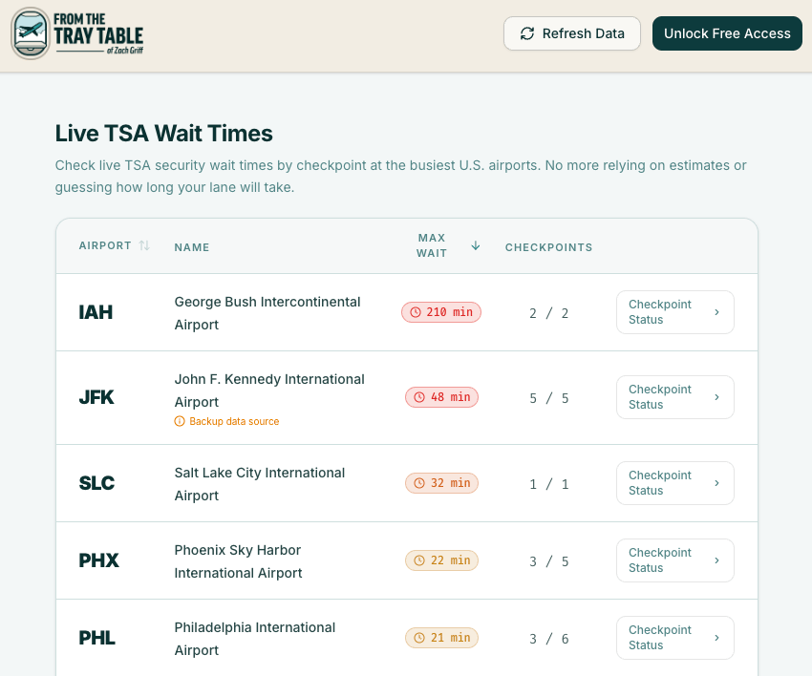
Task: Click the Name column header
Action: click(x=192, y=247)
